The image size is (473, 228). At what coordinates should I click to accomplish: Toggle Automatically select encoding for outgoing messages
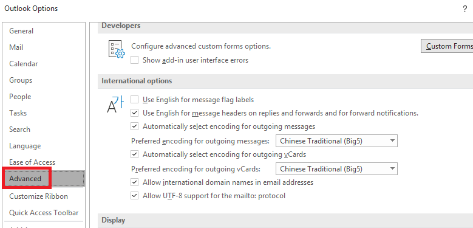coord(135,126)
